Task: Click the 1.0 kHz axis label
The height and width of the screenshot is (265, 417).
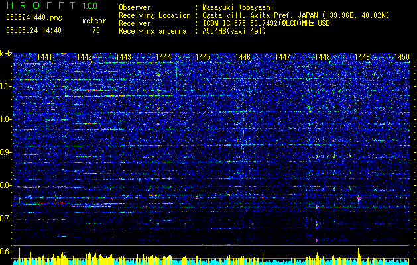Action: (5, 119)
